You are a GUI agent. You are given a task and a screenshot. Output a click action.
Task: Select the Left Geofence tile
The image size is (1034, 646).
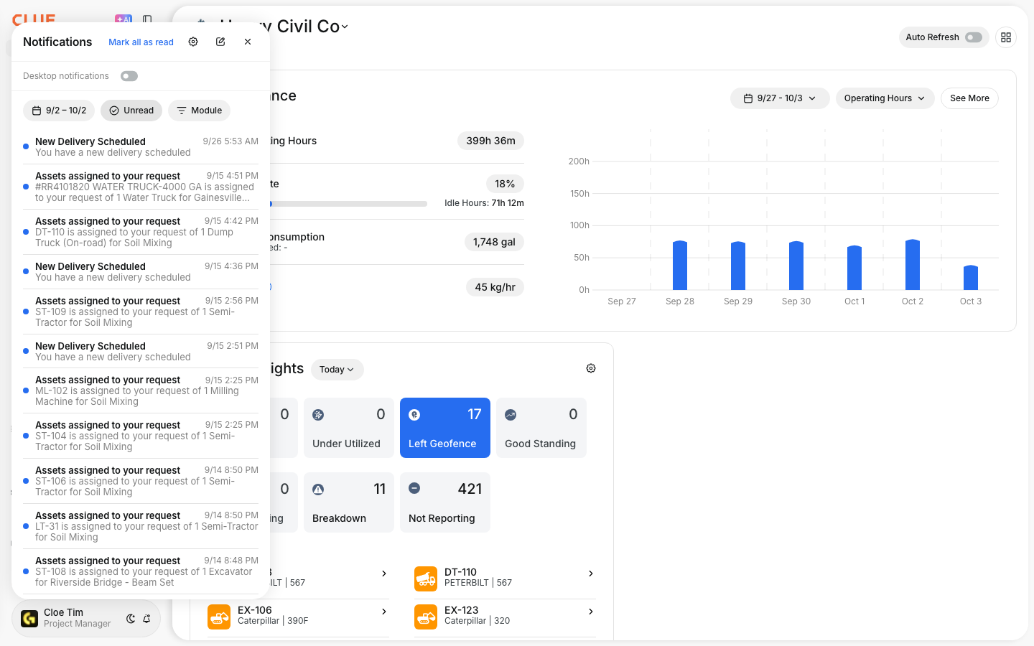tap(445, 428)
